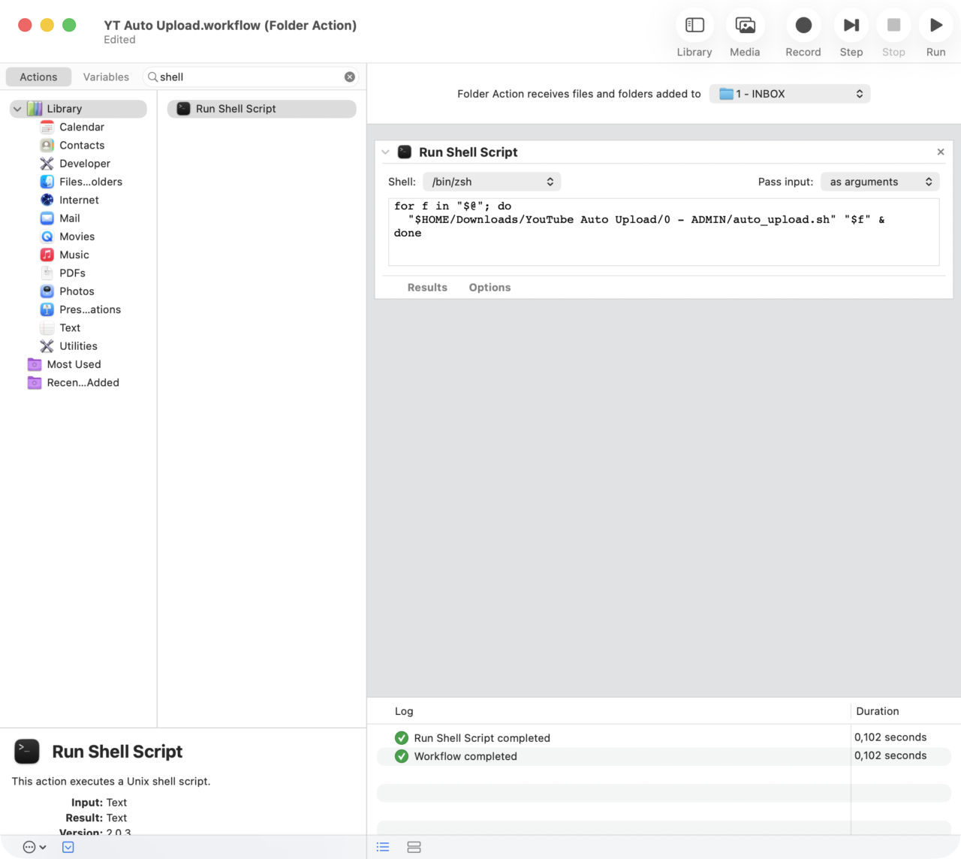Image resolution: width=961 pixels, height=859 pixels.
Task: Collapse the Run Shell Script action disclosure triangle
Action: (385, 152)
